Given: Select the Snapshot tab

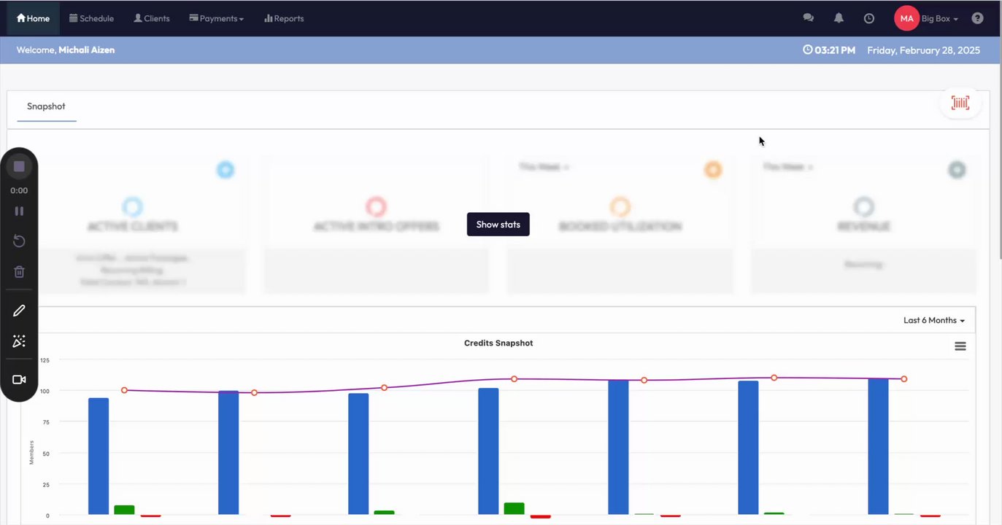Looking at the screenshot, I should point(46,106).
